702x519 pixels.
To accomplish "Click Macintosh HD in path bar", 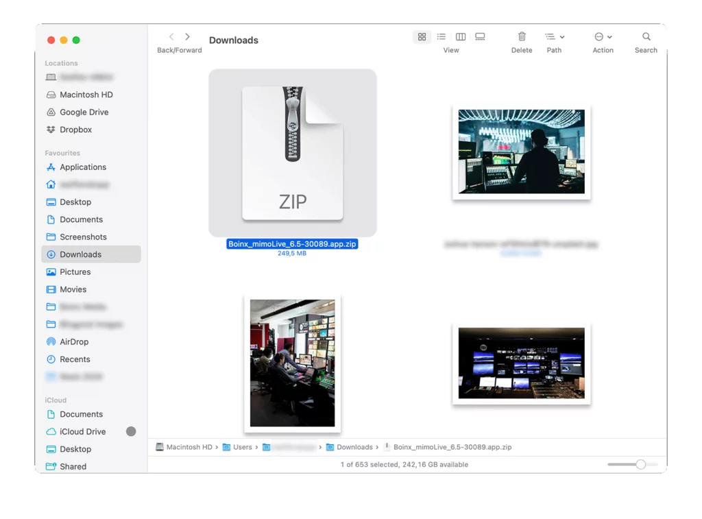I will click(184, 447).
